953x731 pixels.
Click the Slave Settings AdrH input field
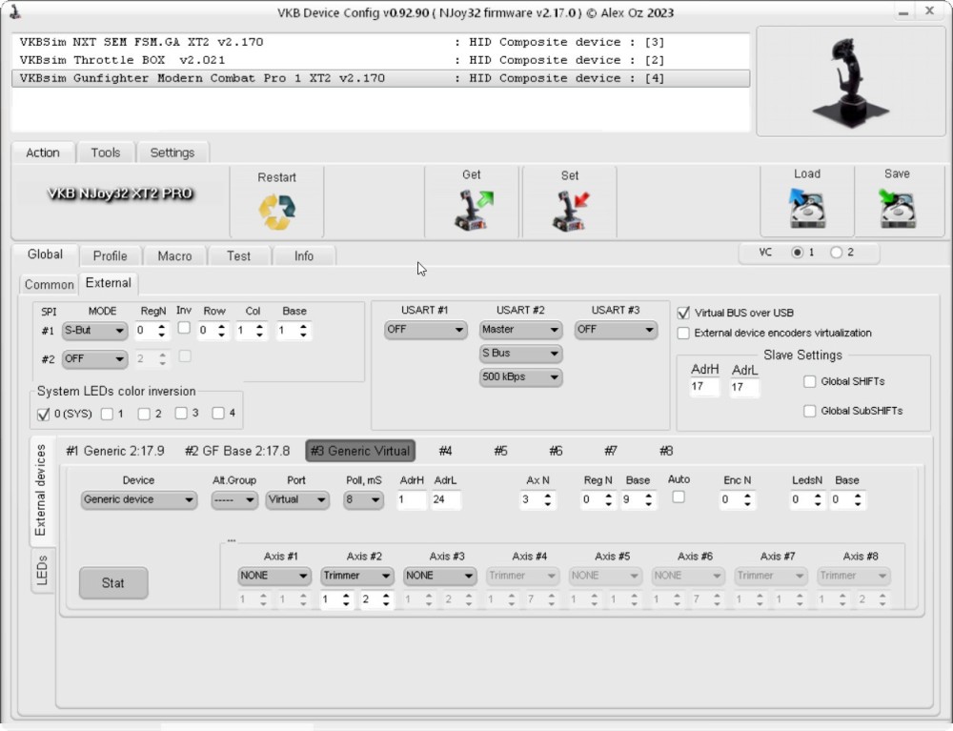(x=704, y=387)
